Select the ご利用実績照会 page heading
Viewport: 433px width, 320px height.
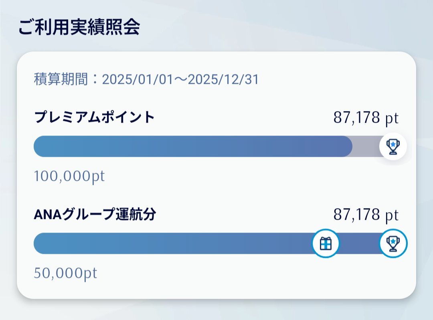point(79,27)
